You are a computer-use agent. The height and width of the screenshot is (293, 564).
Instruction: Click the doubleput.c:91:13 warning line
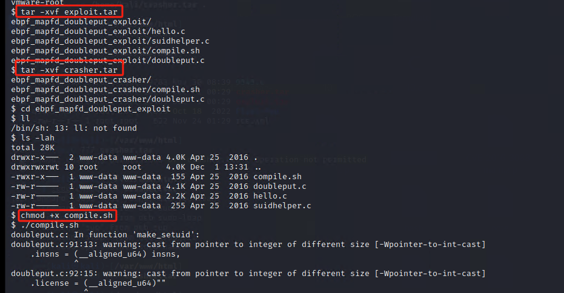pyautogui.click(x=248, y=245)
